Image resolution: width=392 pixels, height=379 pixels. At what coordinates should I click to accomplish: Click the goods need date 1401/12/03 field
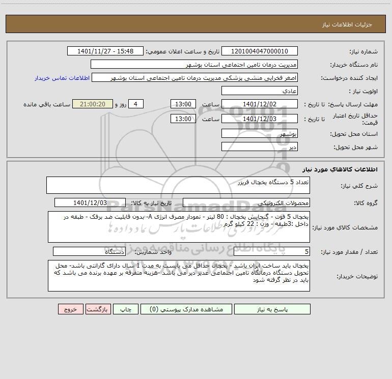90,202
